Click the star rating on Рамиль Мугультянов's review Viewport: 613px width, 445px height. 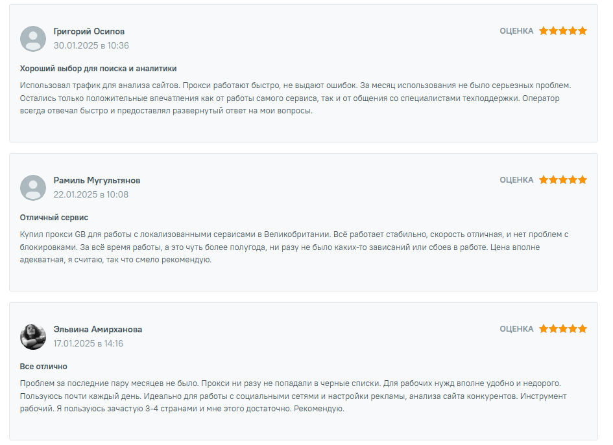(x=563, y=180)
